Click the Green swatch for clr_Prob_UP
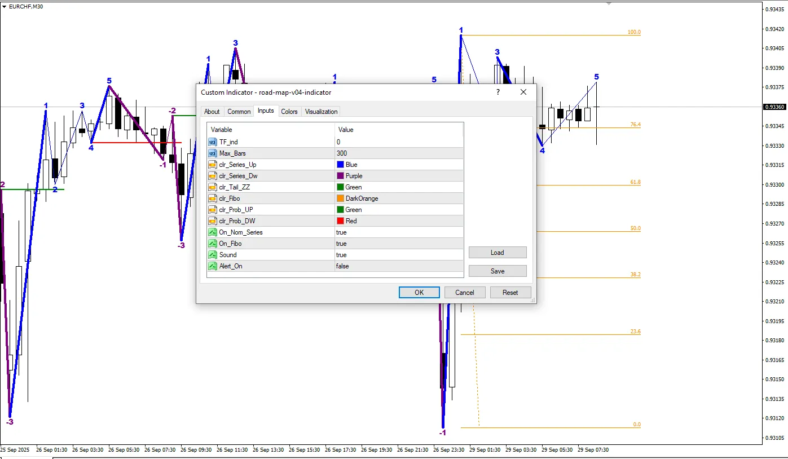 (x=340, y=210)
